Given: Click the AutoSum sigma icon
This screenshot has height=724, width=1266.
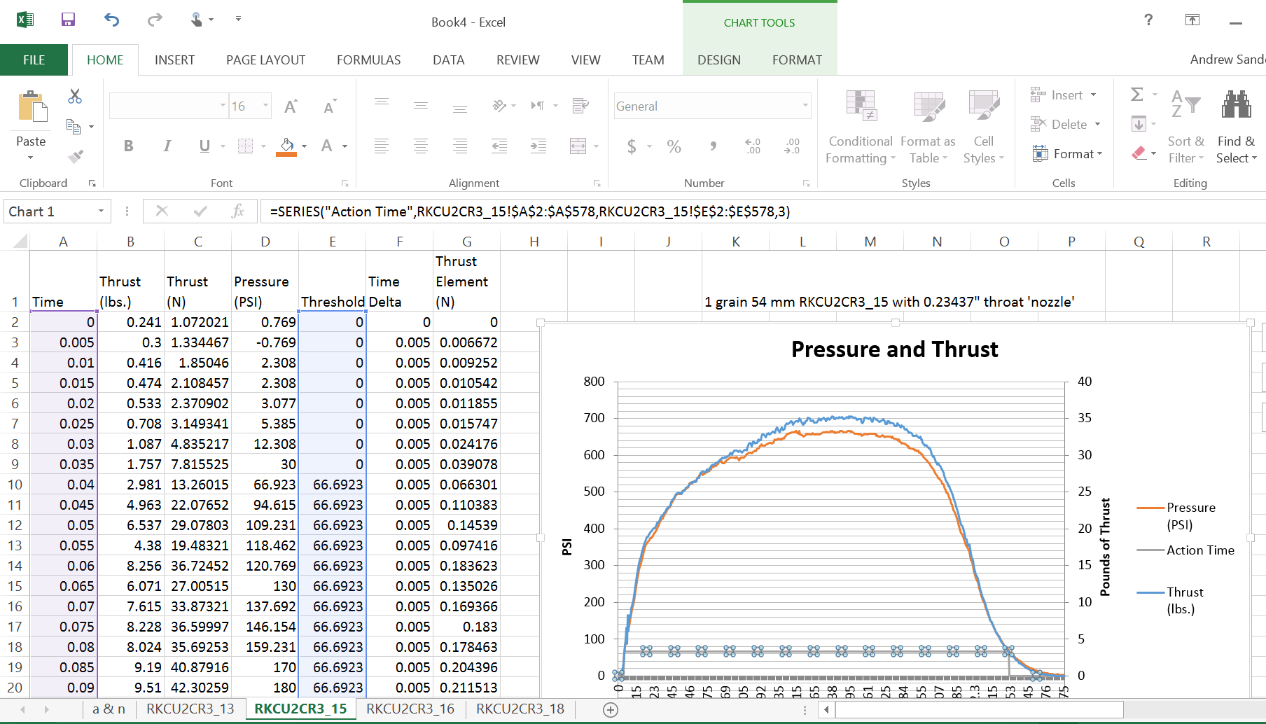Looking at the screenshot, I should [x=1136, y=93].
